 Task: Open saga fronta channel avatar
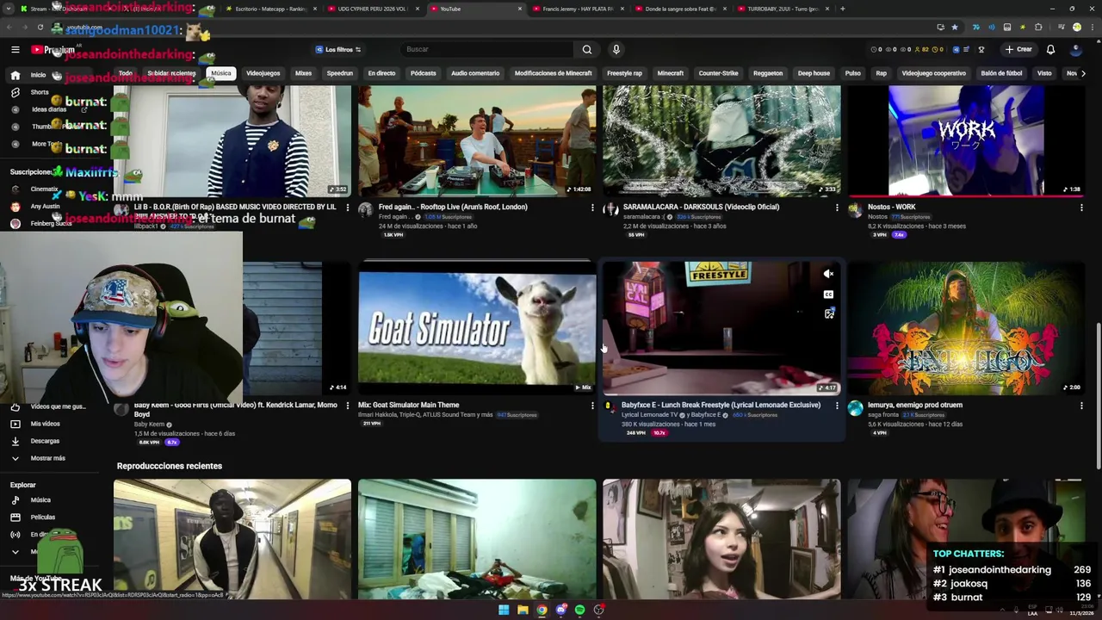tap(855, 408)
